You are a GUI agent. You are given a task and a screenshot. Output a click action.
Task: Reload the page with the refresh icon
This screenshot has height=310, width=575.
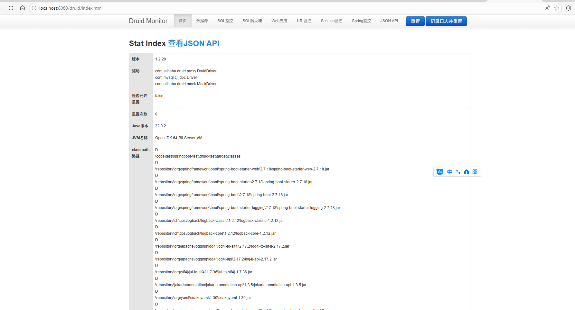point(11,8)
